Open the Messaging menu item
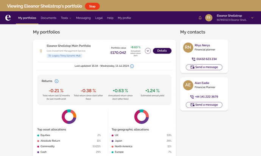 tap(83, 18)
